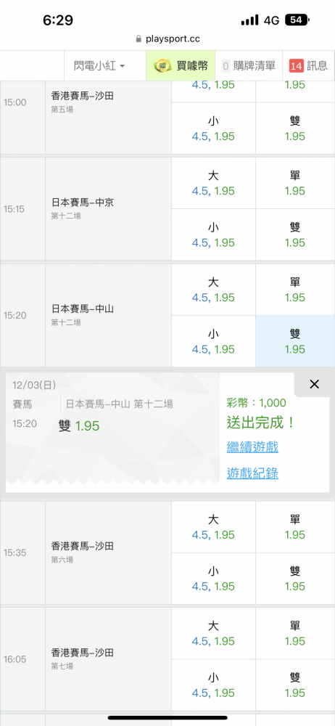Tap the playsport.cc address bar
335x726 pixels.
167,39
